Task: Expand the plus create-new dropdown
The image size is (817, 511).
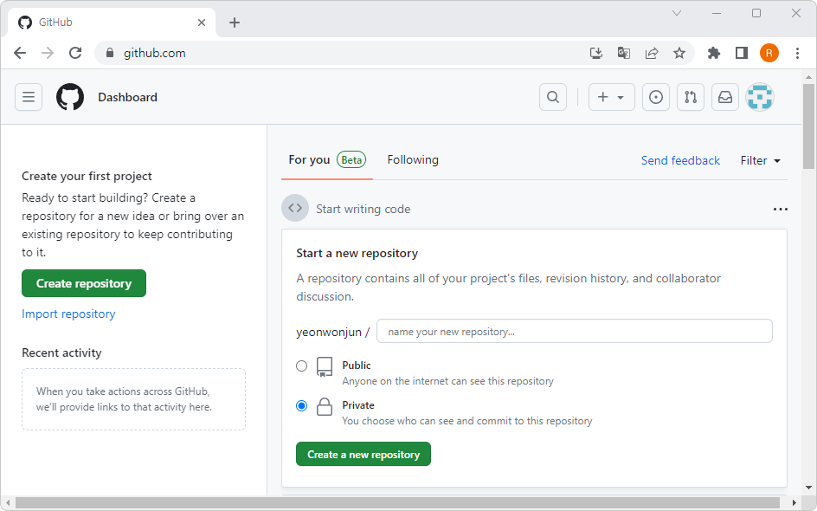Action: click(611, 97)
